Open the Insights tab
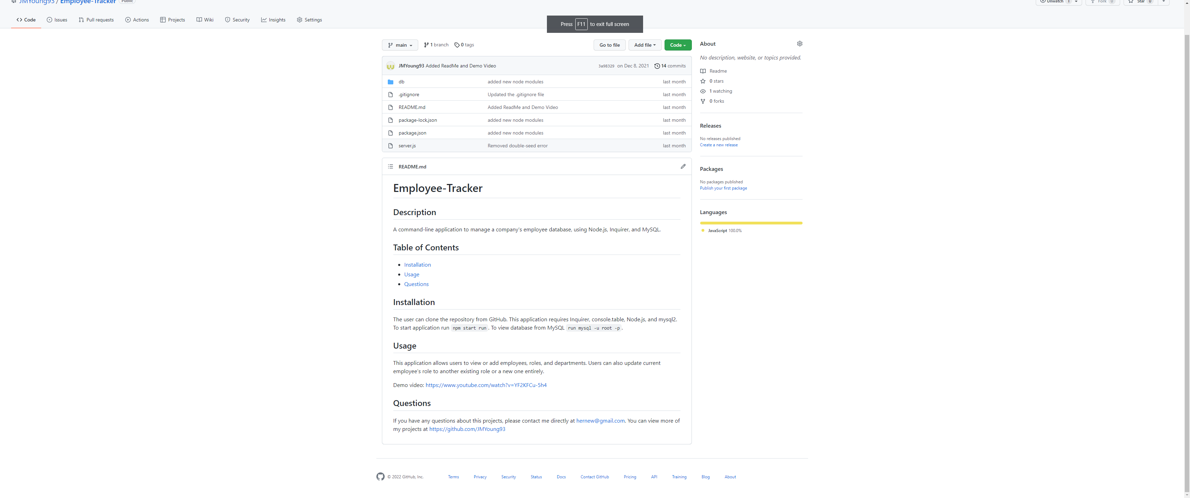Image resolution: width=1190 pixels, height=498 pixels. click(273, 20)
